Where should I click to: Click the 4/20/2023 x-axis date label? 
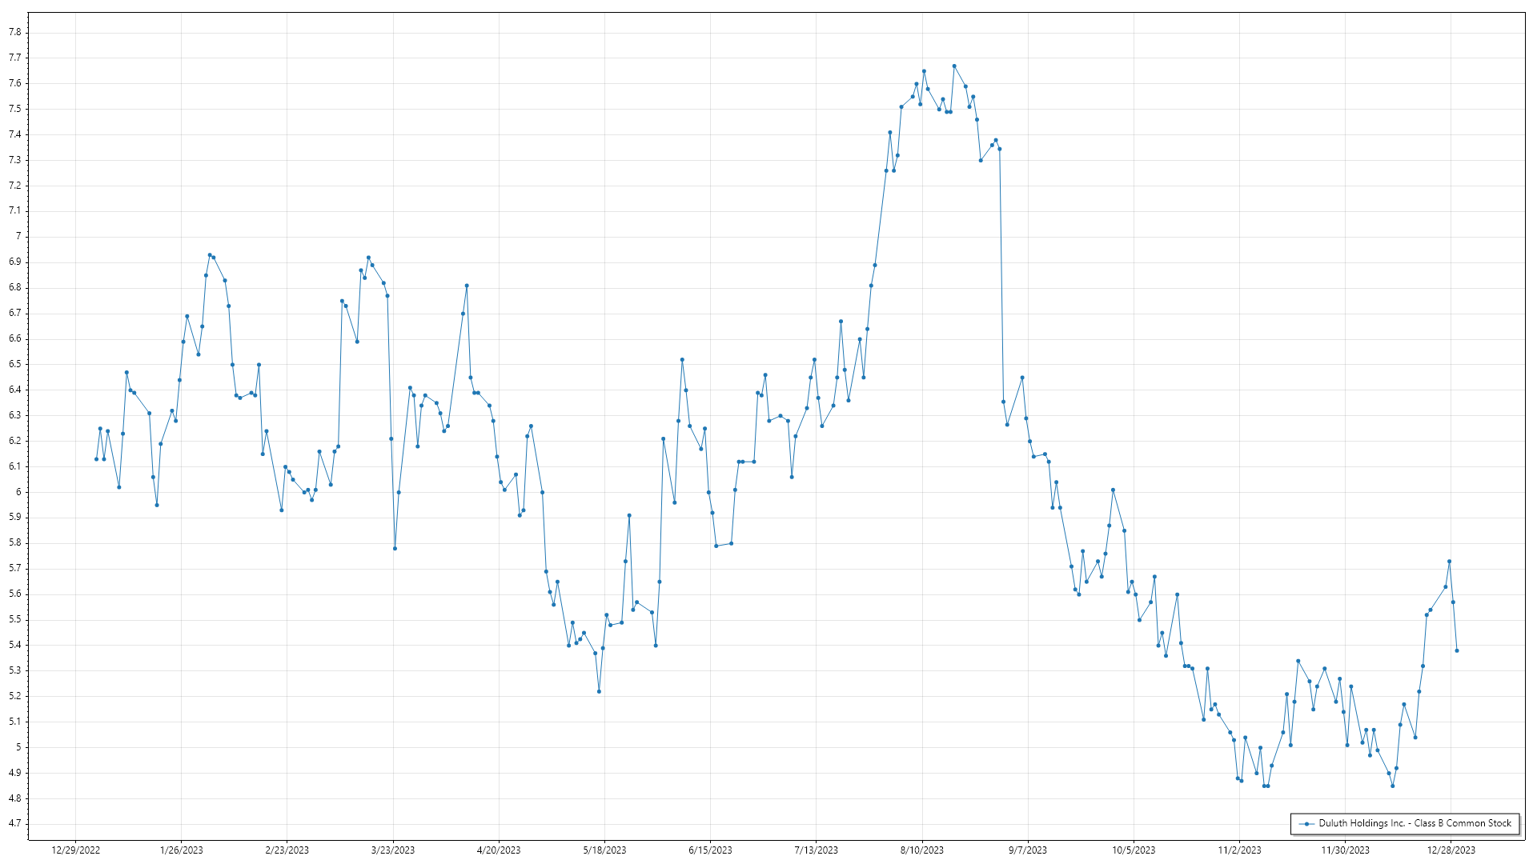click(499, 850)
